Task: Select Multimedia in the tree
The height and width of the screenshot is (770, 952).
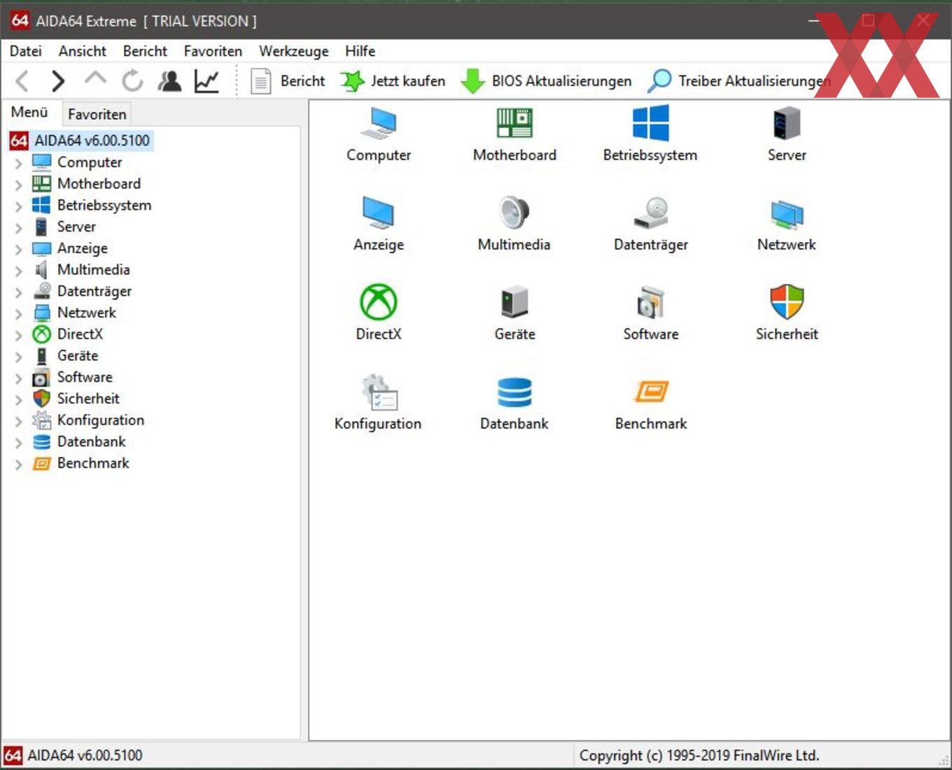Action: 94,270
